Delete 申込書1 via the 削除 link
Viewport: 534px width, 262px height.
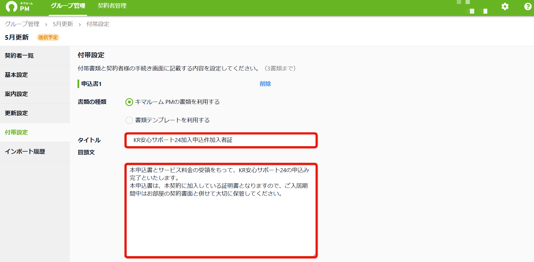tap(265, 84)
